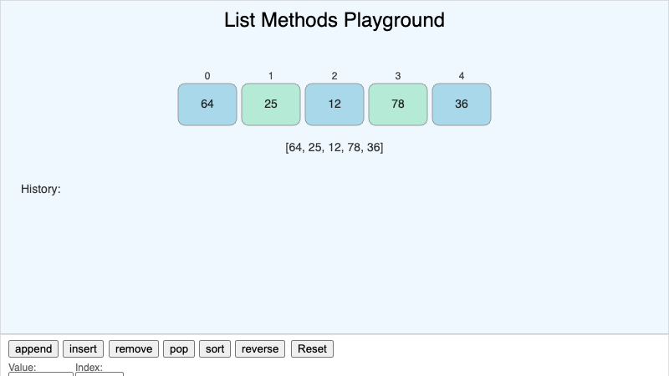Focus the Index input field
The width and height of the screenshot is (669, 376).
coord(100,373)
